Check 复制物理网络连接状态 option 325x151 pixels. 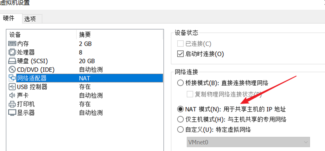coord(190,94)
